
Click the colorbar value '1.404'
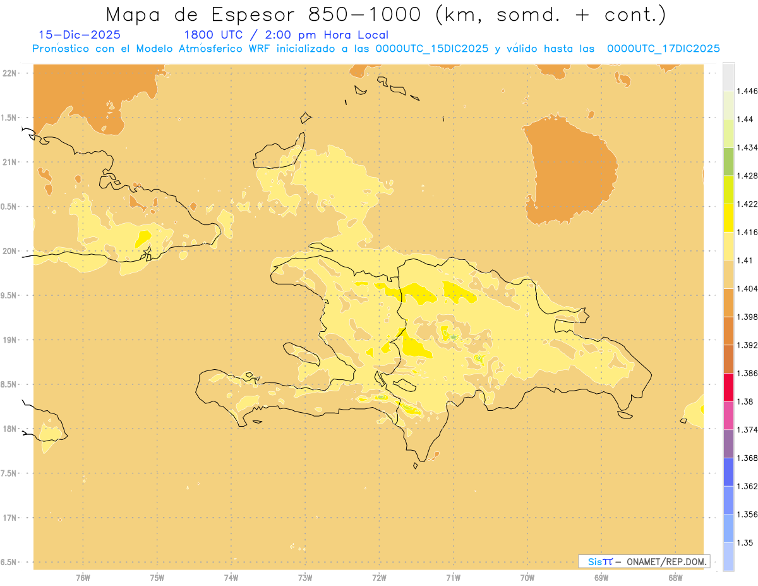tap(747, 288)
